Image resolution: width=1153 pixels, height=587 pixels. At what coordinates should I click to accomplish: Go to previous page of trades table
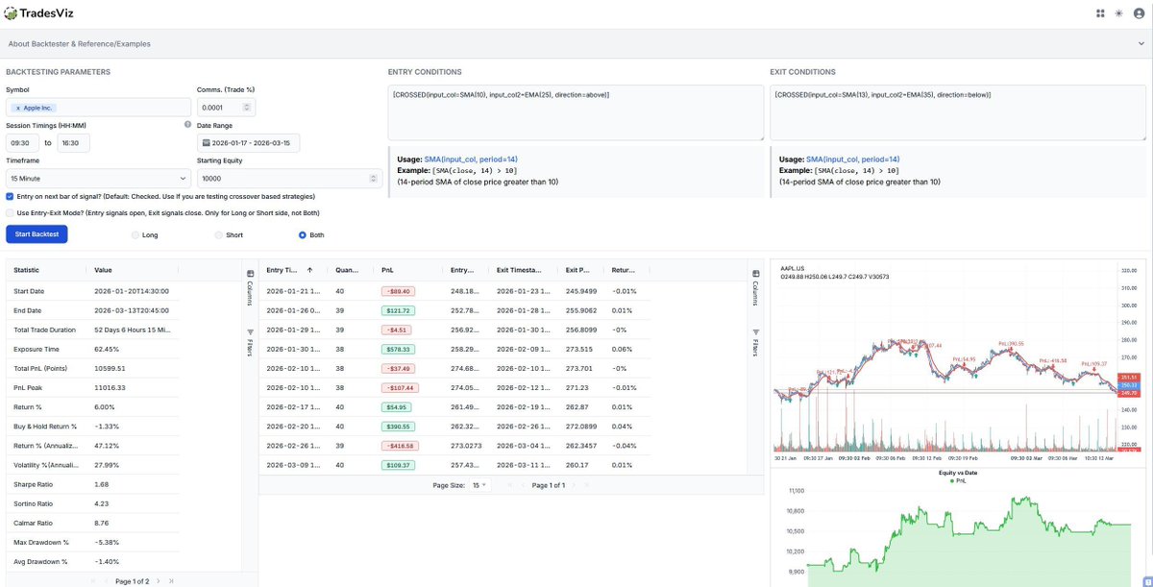523,485
